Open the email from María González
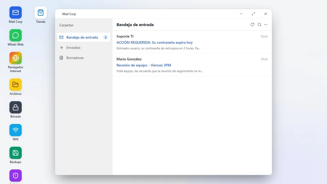Screen dimensions: 327x184 point(192,65)
